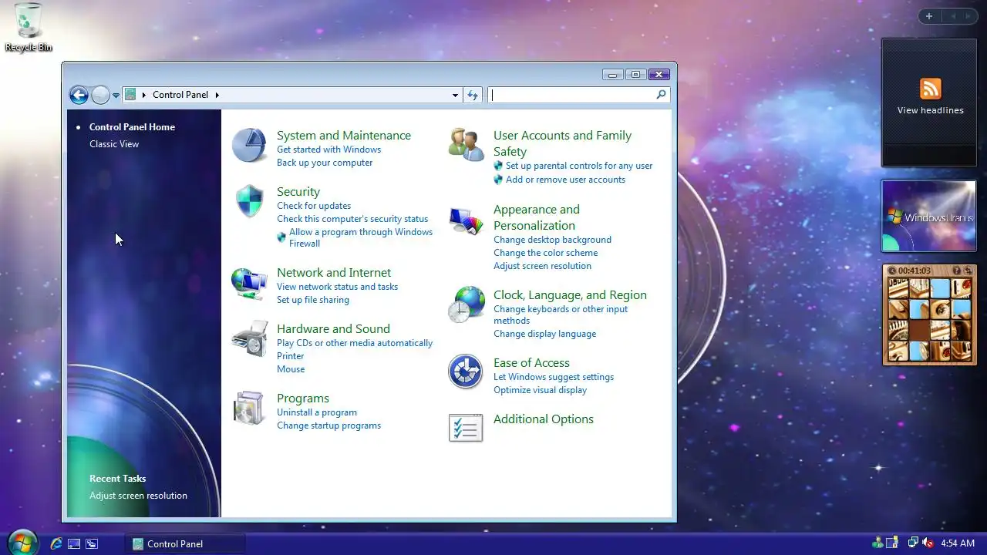Click the User Accounts people icon

pyautogui.click(x=466, y=145)
